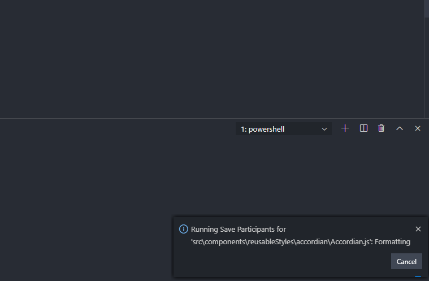The image size is (429, 281).
Task: Maximize the panel with the up chevron
Action: pos(400,128)
